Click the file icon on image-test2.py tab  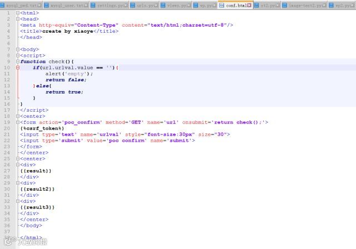284,5
